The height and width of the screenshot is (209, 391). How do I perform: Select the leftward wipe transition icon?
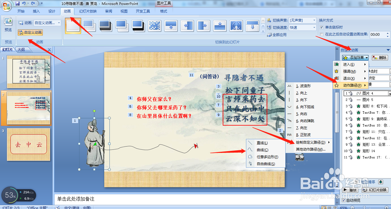click(x=187, y=26)
